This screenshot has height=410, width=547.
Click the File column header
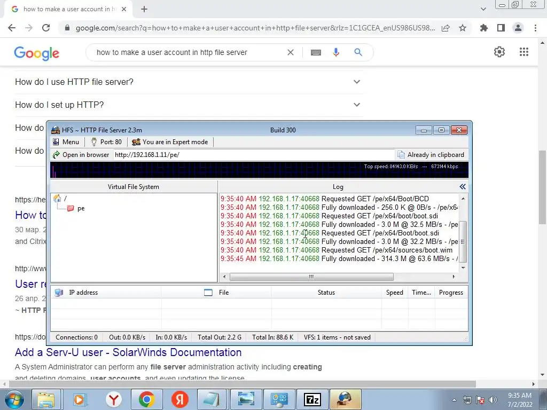[216, 293]
